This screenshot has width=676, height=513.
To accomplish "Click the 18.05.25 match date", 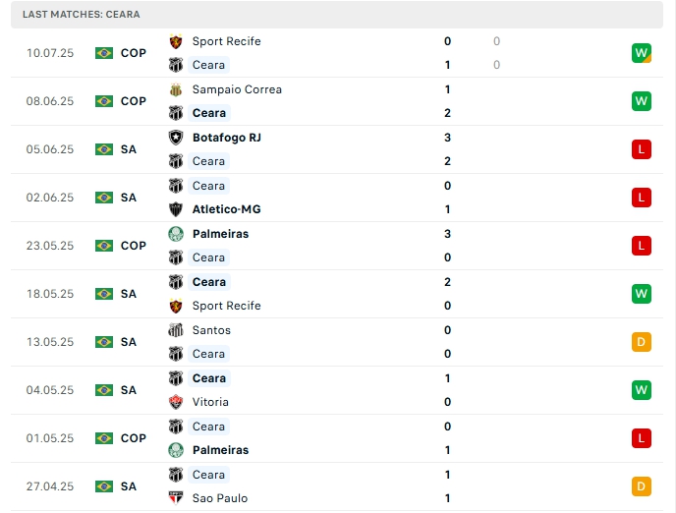I will [x=50, y=294].
